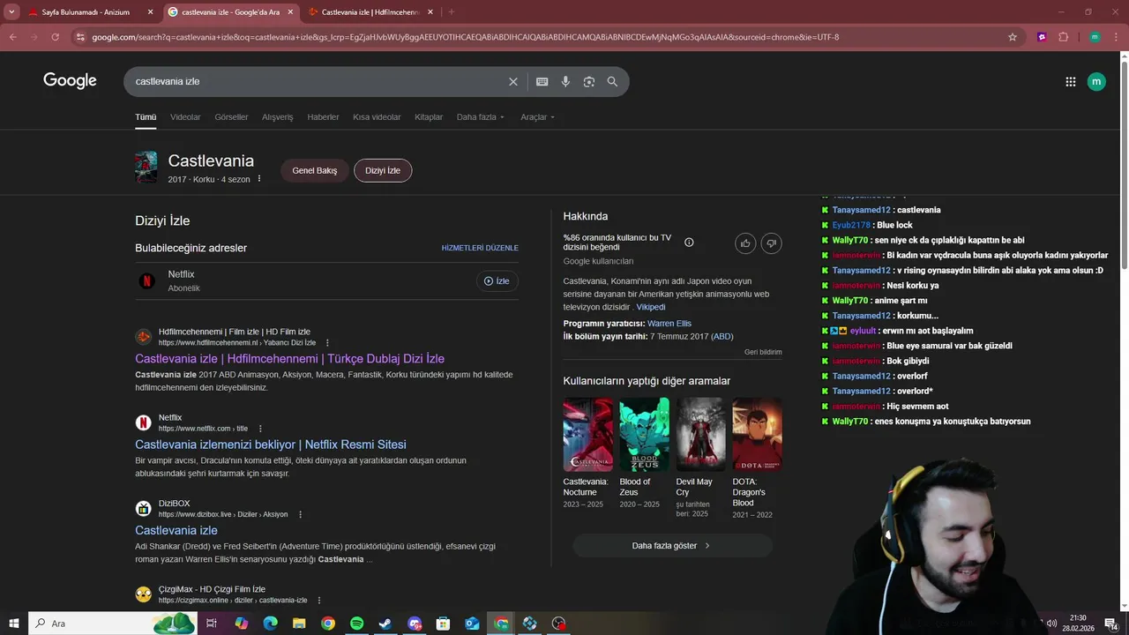This screenshot has height=635, width=1129.
Task: Open a new browser tab
Action: (451, 12)
